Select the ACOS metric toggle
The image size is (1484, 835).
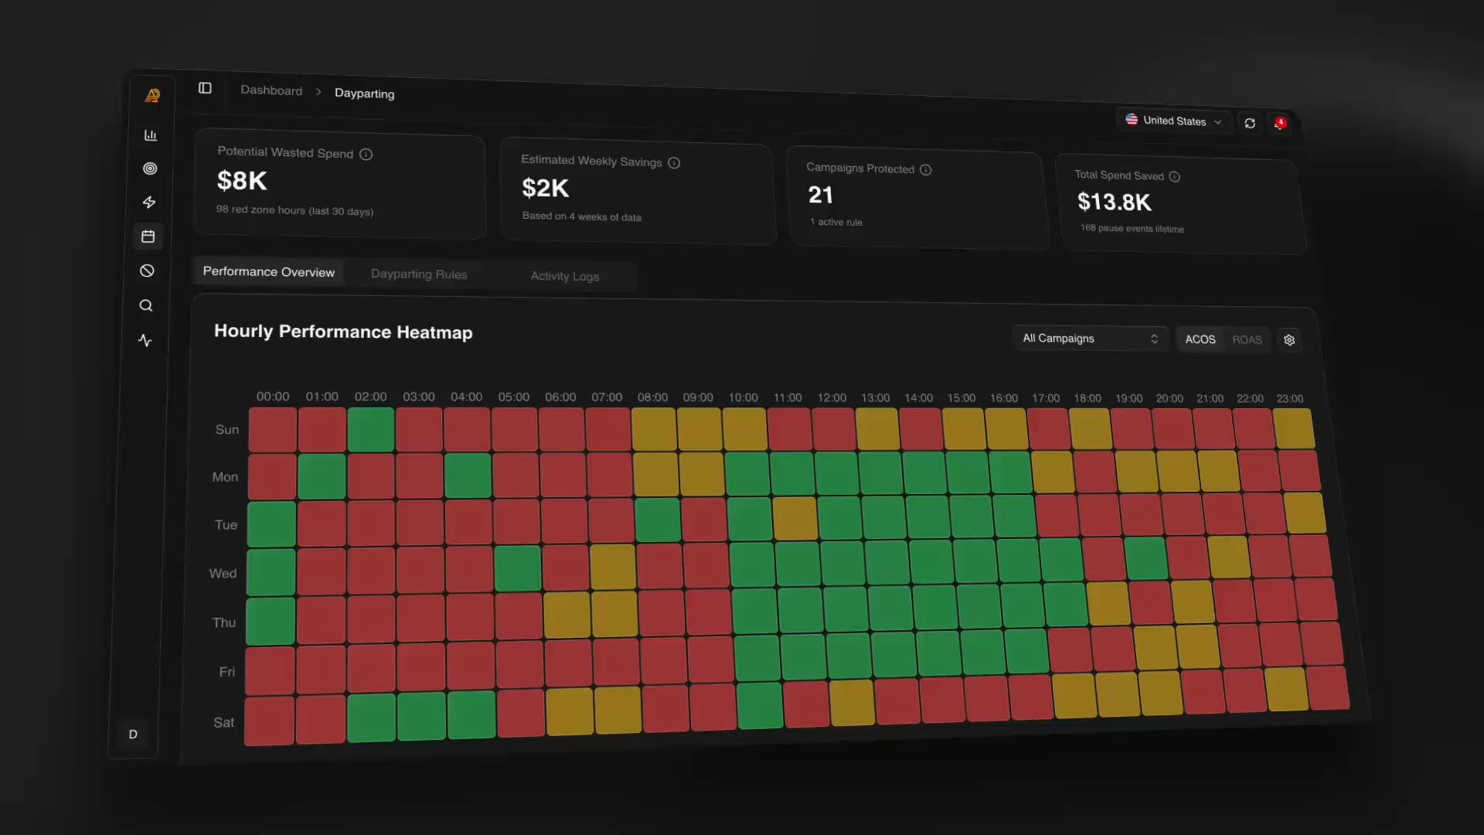pyautogui.click(x=1200, y=339)
